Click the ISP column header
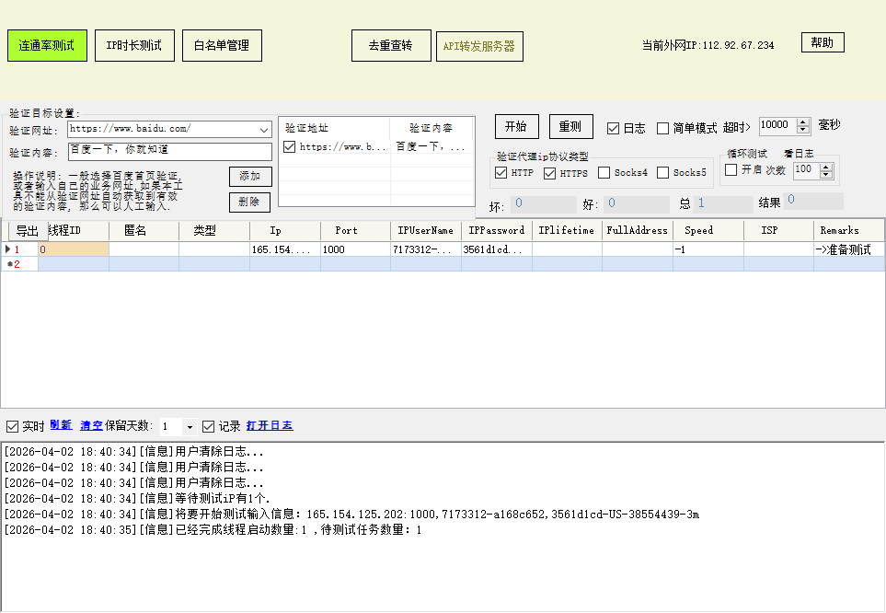This screenshot has height=613, width=886. coord(778,231)
